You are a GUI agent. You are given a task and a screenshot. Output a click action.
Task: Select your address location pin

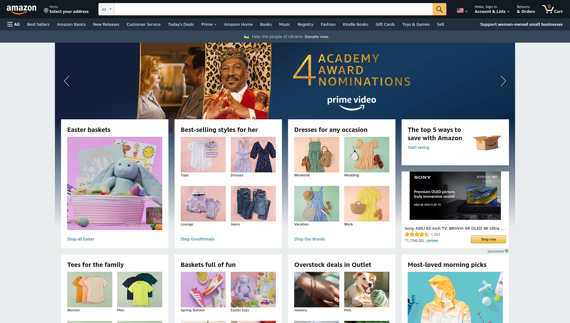tap(46, 11)
